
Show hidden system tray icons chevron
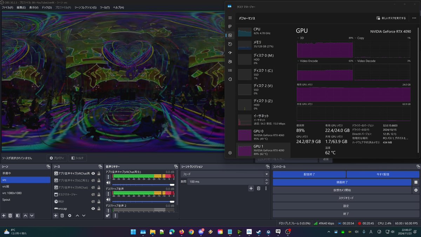tap(328, 232)
